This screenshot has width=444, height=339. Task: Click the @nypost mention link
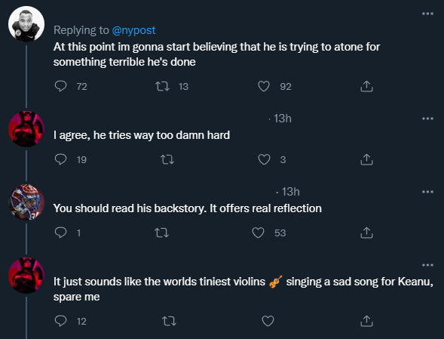[133, 30]
